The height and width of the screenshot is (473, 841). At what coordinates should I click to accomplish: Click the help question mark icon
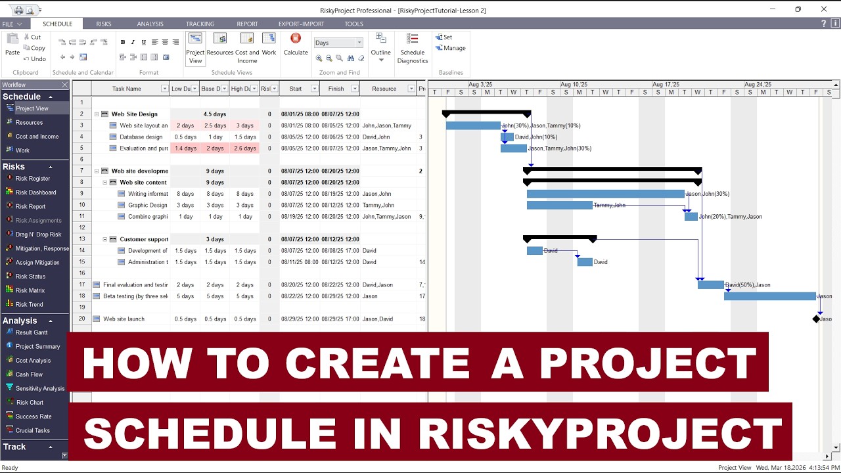coord(824,24)
